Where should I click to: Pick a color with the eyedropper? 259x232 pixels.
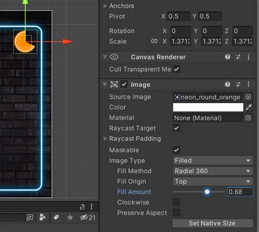point(249,107)
